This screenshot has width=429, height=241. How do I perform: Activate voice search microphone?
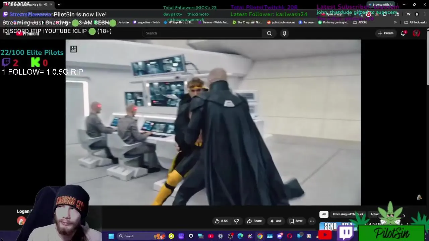[285, 33]
